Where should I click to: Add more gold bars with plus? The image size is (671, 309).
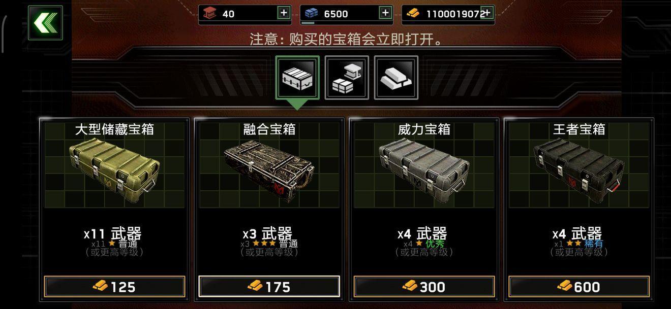coord(487,13)
